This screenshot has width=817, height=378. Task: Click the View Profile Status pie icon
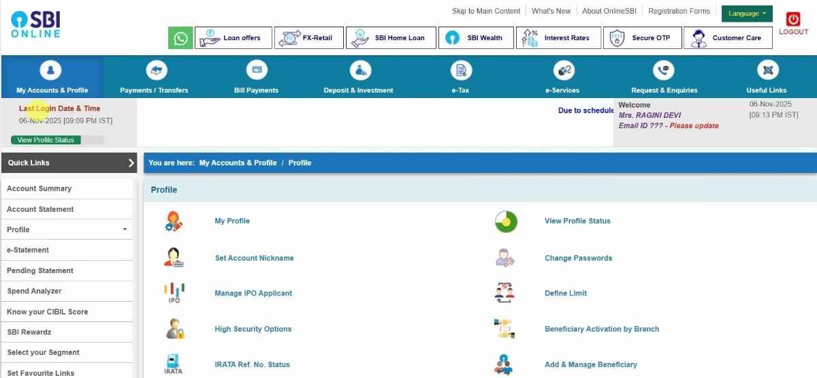(x=506, y=221)
